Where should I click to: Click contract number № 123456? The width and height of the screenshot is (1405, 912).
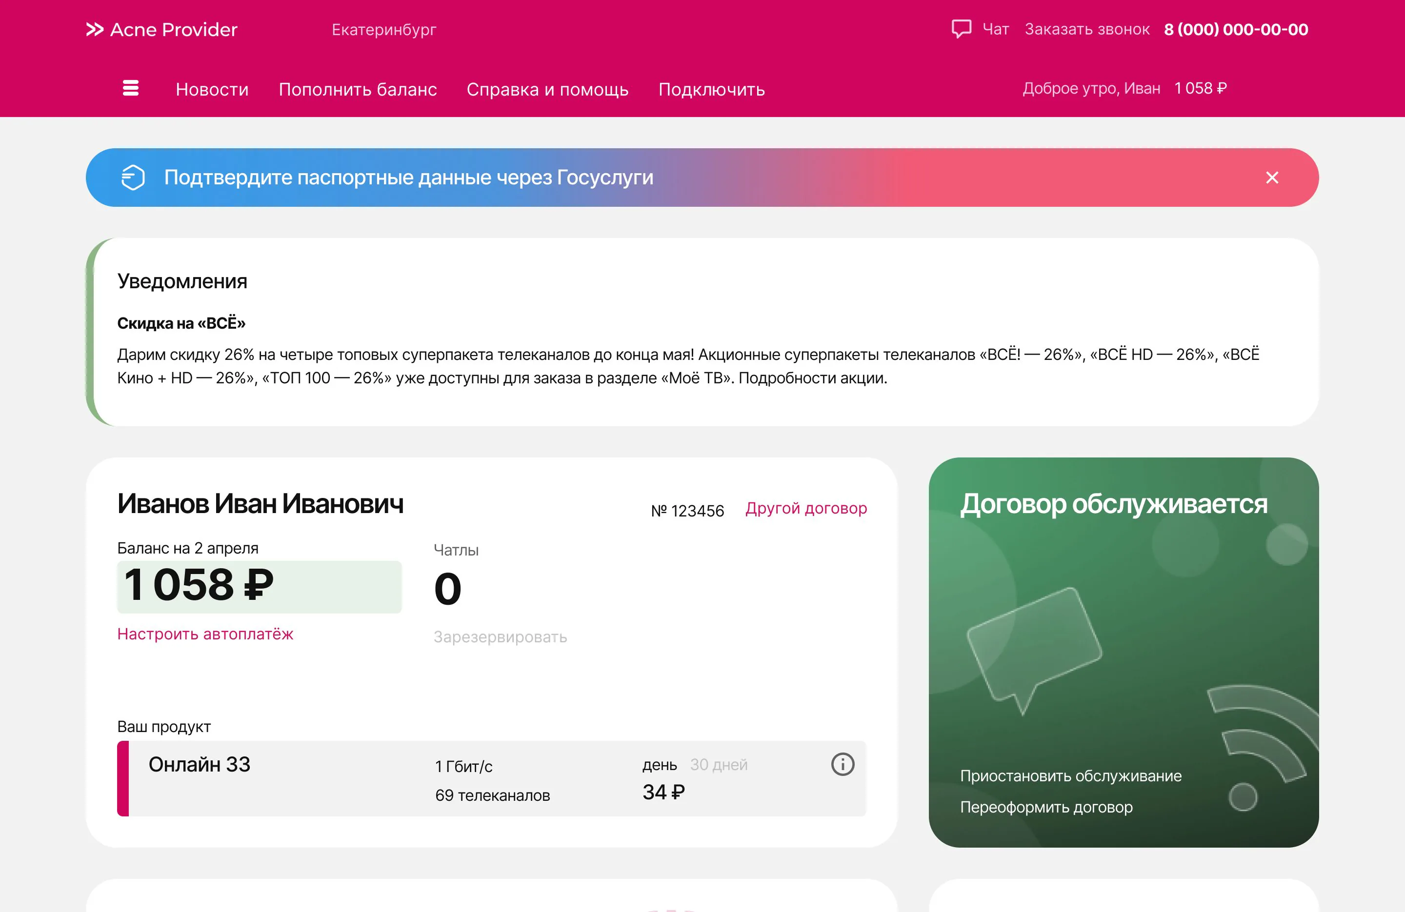point(687,511)
